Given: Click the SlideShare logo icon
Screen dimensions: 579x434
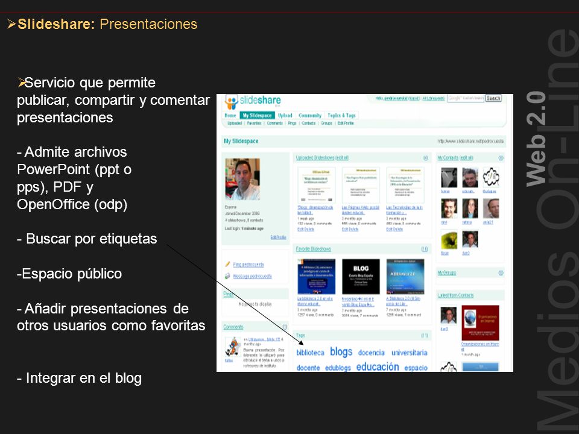Looking at the screenshot, I should point(232,102).
